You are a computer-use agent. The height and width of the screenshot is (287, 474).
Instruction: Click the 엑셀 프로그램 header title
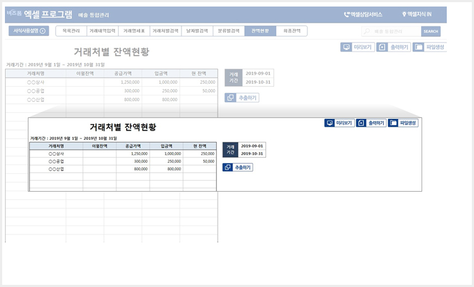[x=48, y=14]
